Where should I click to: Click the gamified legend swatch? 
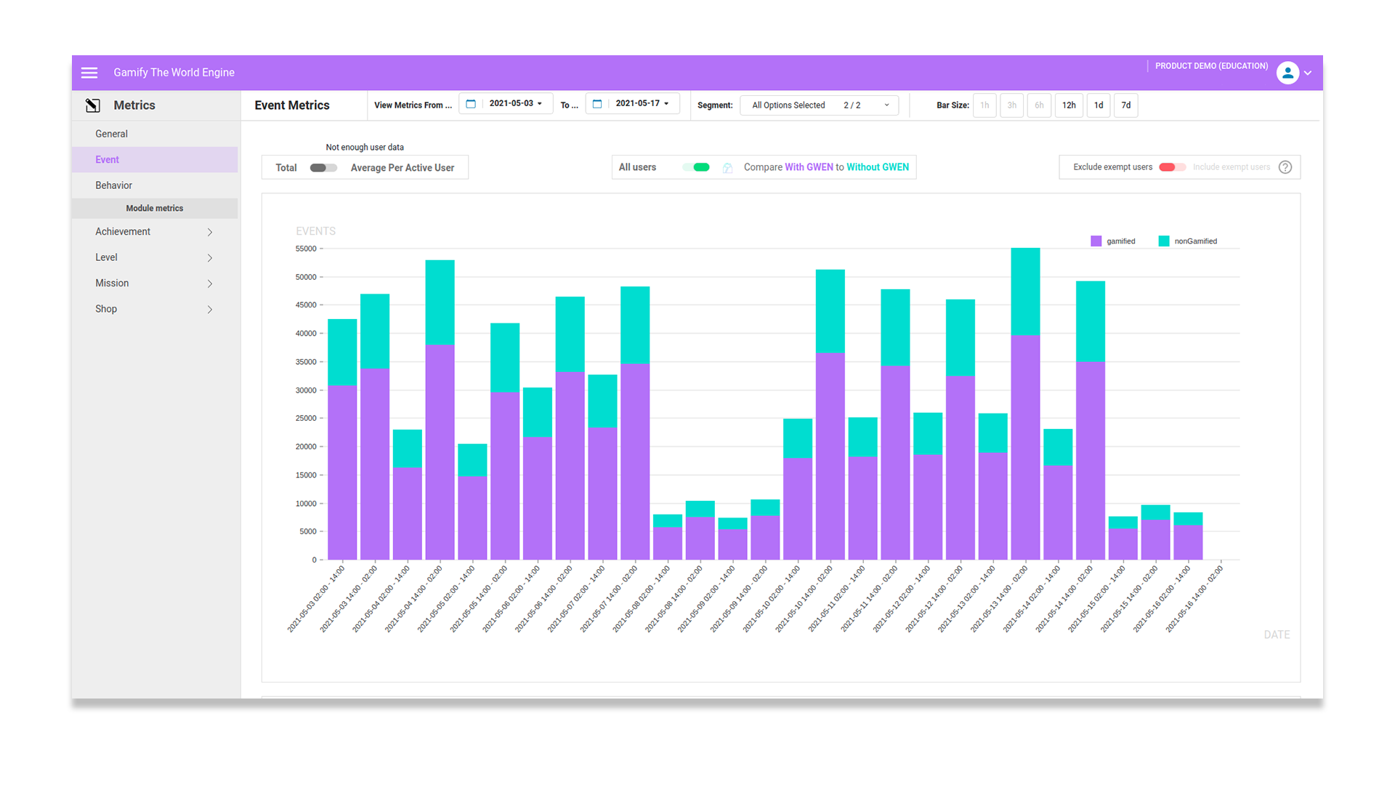tap(1096, 241)
